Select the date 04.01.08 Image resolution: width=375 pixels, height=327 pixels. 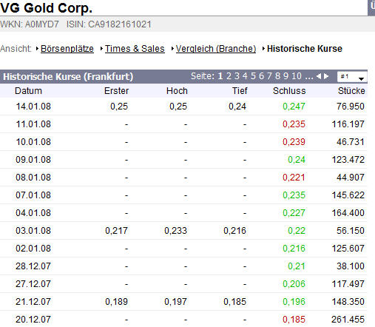pos(33,213)
